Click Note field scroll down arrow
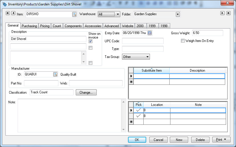The image size is (236, 147). (124, 130)
